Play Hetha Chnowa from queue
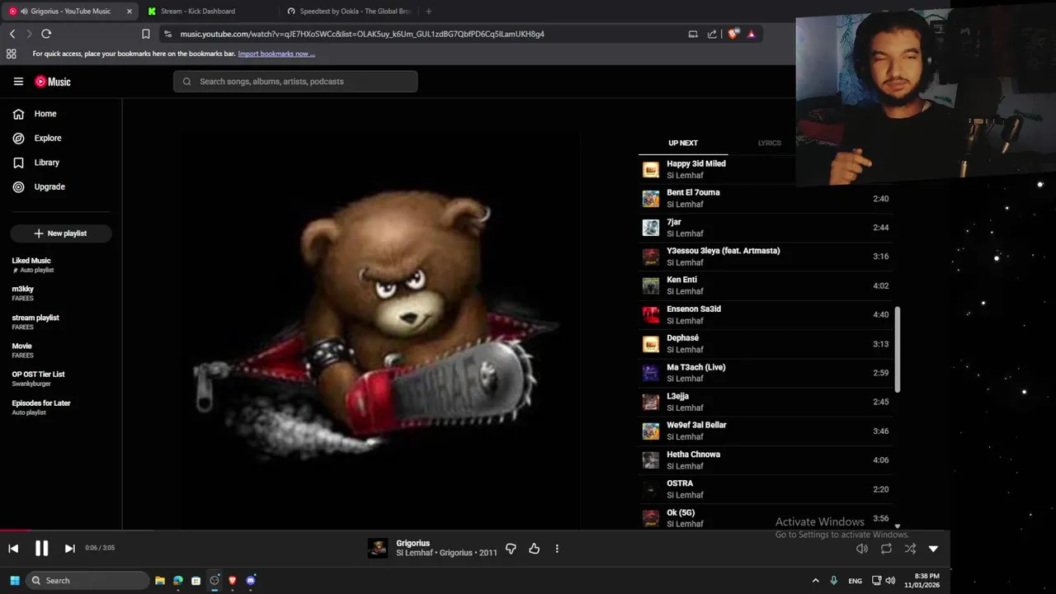Screen dimensions: 1056x594 click(x=766, y=460)
